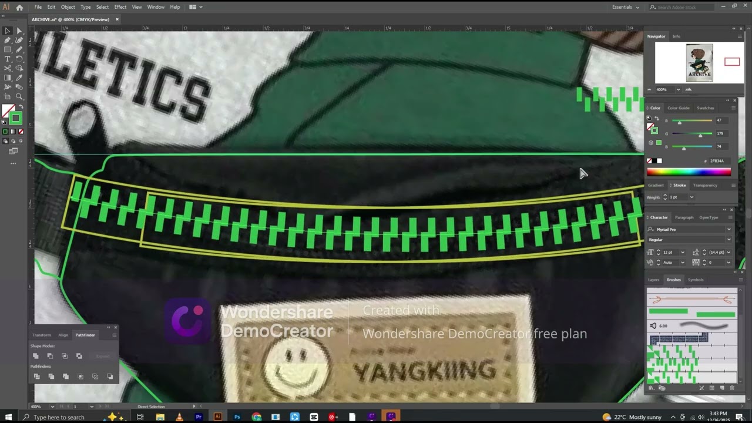Open Myriad Pro font family dropdown

(728, 229)
